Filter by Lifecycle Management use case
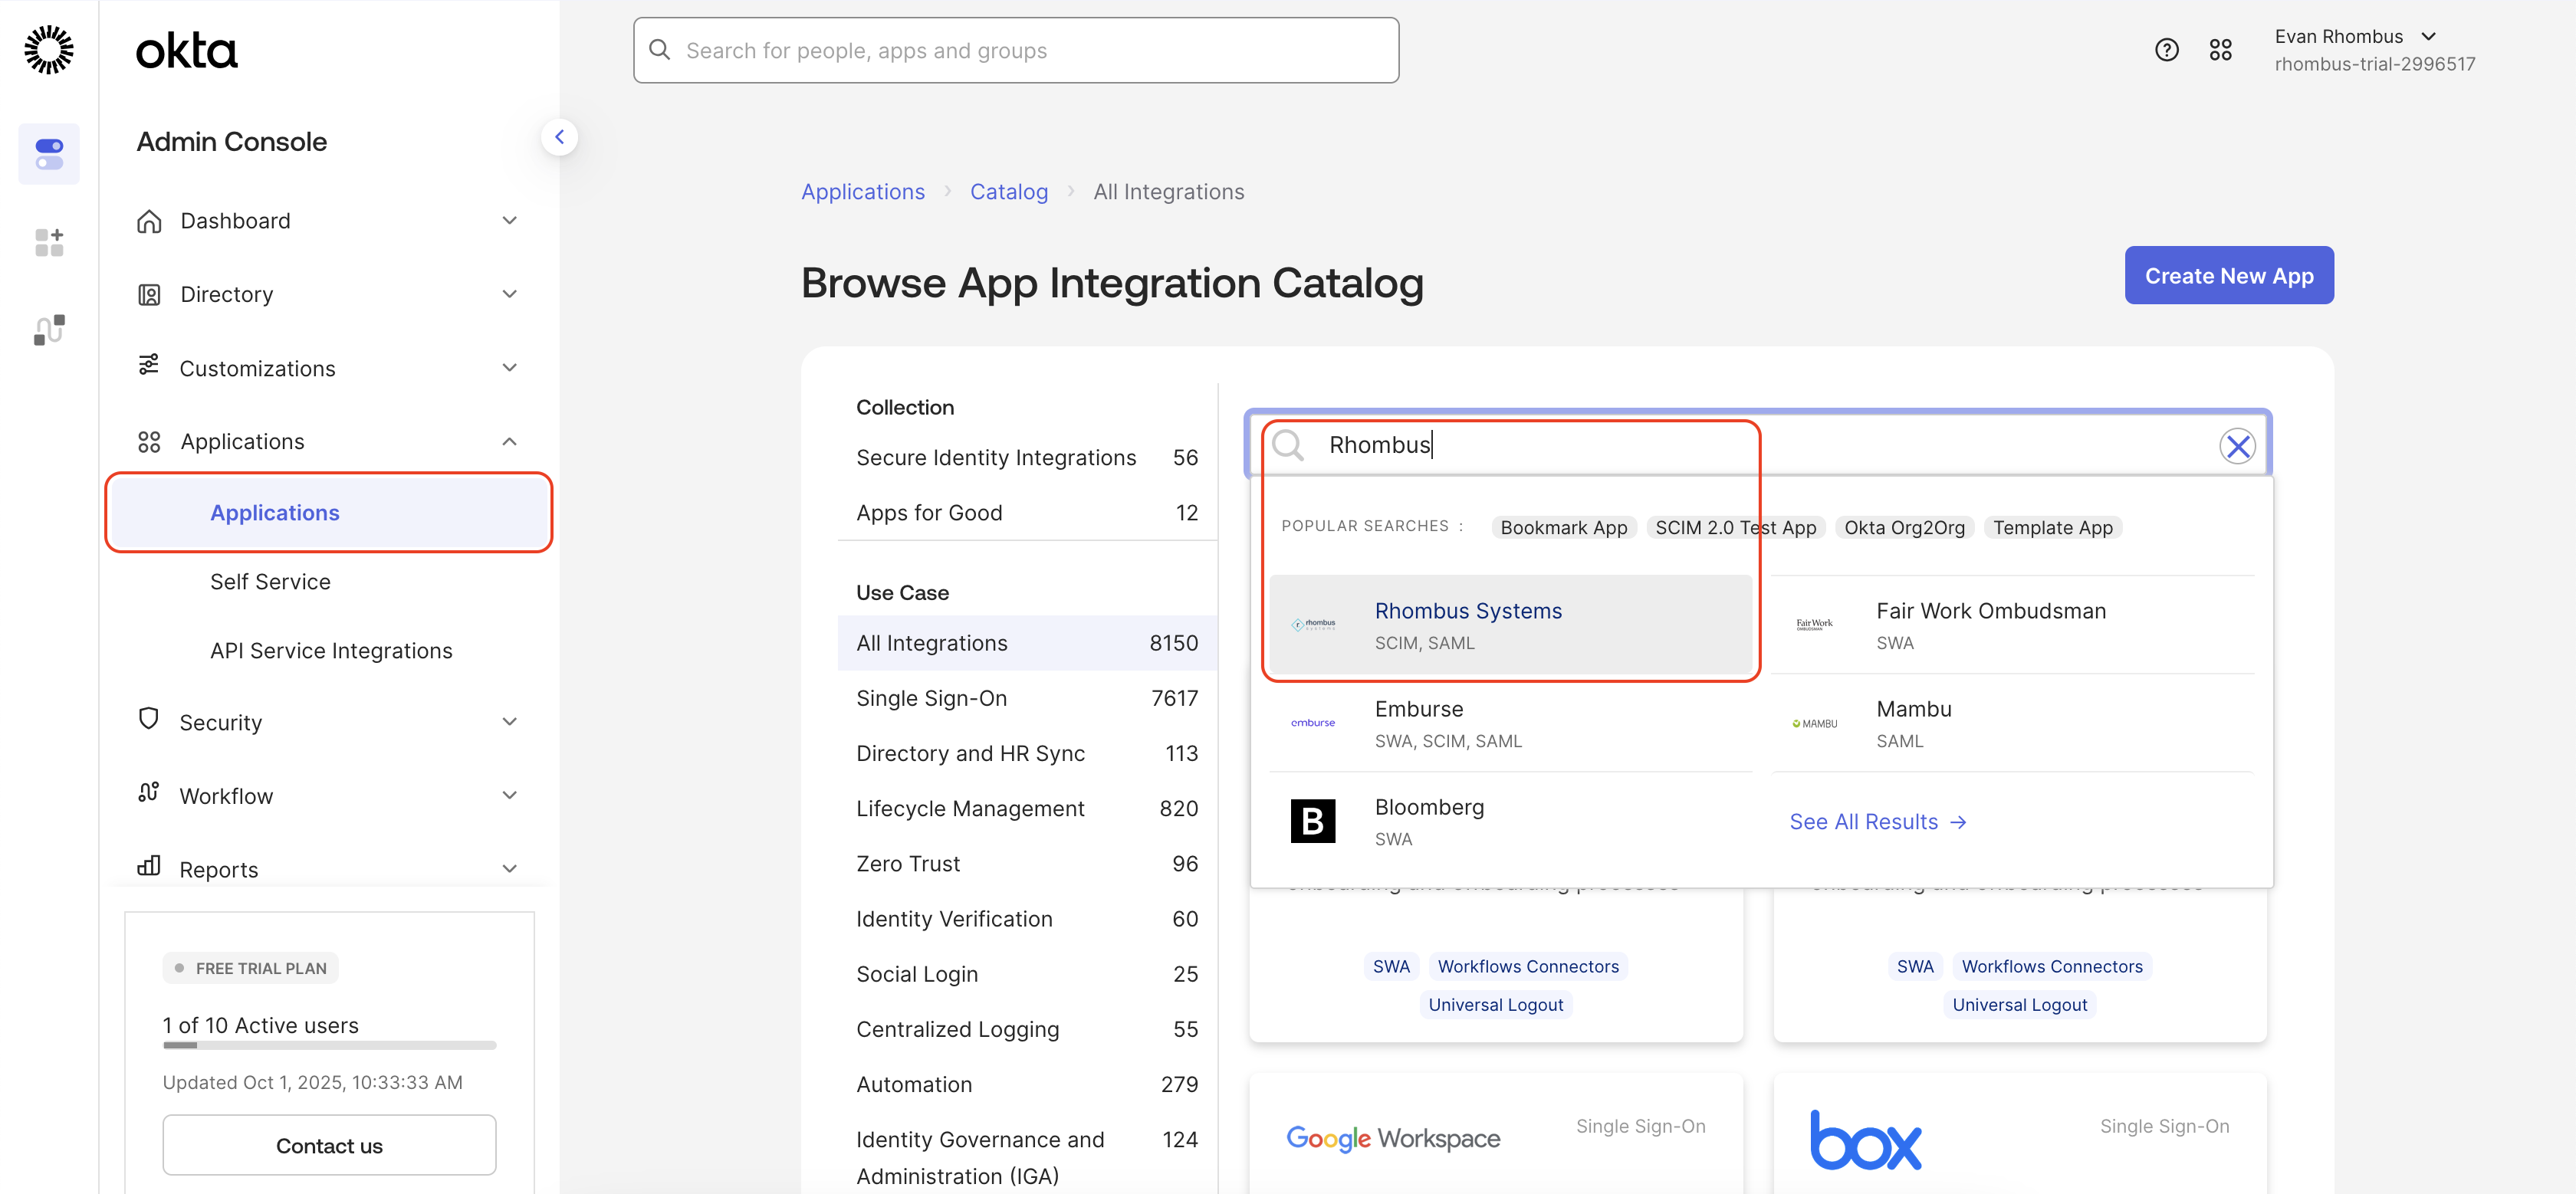 click(x=1027, y=808)
